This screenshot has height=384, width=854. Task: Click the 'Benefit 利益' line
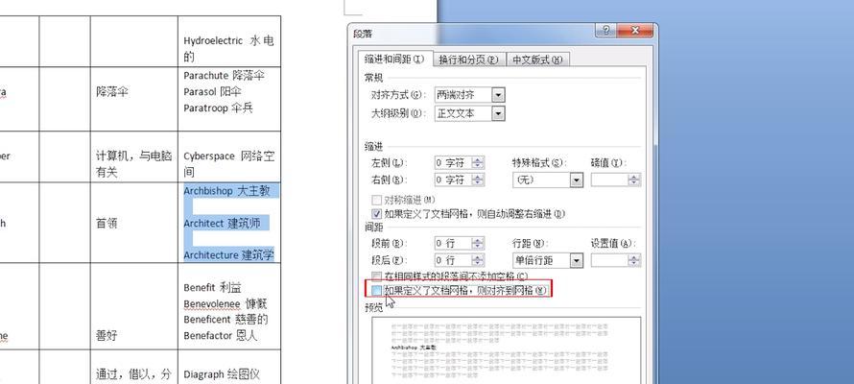pyautogui.click(x=212, y=287)
